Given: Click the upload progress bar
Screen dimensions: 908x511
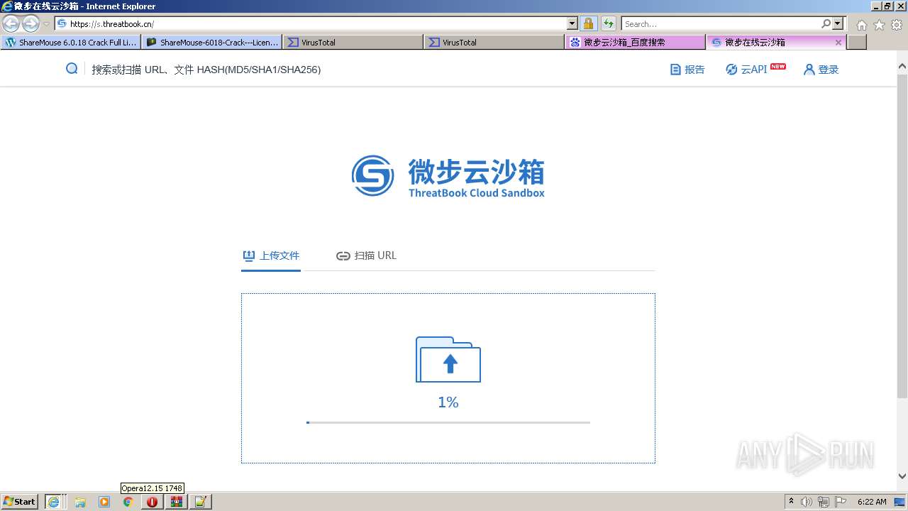Looking at the screenshot, I should point(448,422).
